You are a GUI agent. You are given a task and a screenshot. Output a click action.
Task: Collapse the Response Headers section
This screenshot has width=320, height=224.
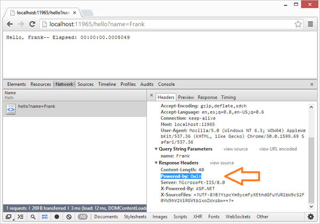156,163
